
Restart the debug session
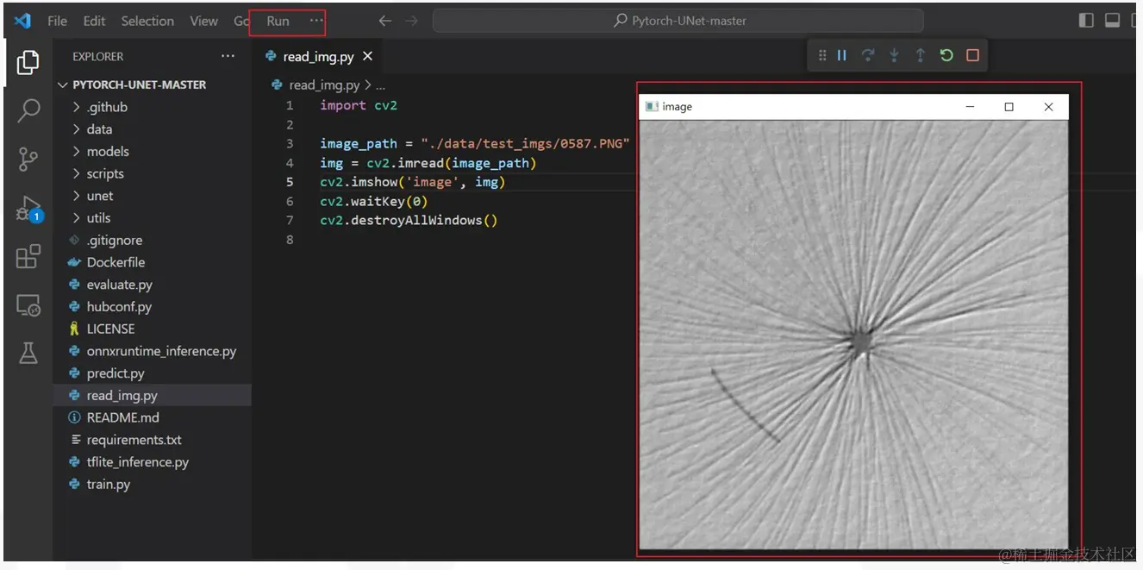[946, 55]
